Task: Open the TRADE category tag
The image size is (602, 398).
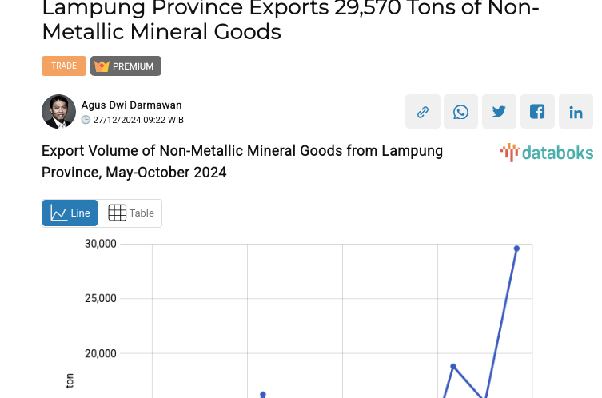Action: (64, 66)
